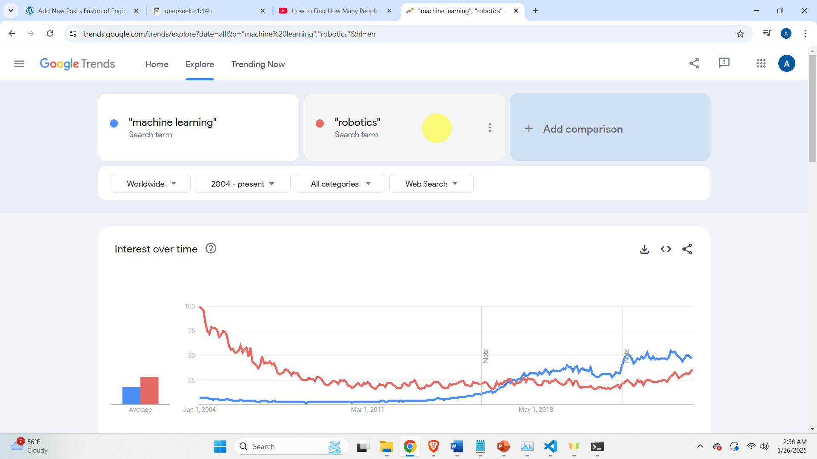Open the Trending Now tab
This screenshot has height=459, width=817.
[258, 64]
